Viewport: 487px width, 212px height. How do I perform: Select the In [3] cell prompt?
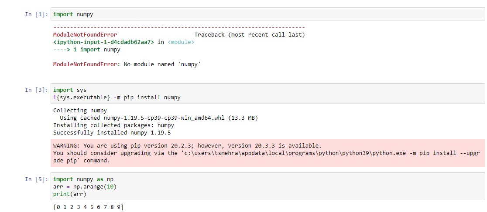[x=37, y=90]
